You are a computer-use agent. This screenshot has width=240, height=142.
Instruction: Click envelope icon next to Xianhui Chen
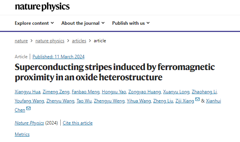coord(29,108)
